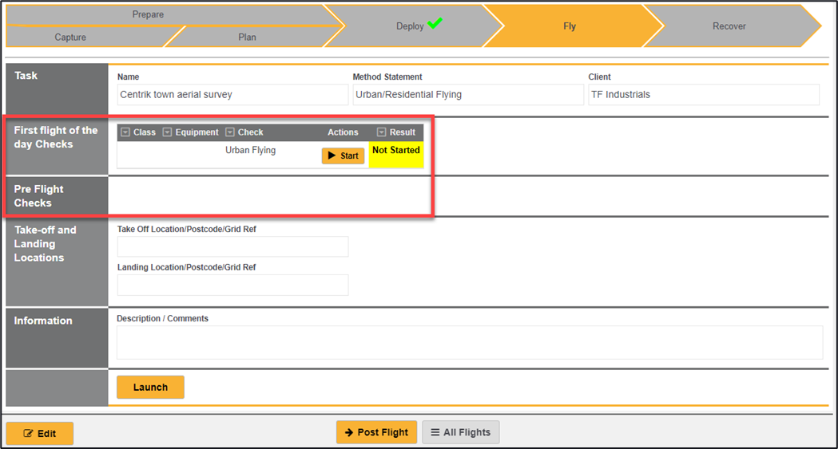Open the Class column filter arrow
838x449 pixels.
click(125, 132)
